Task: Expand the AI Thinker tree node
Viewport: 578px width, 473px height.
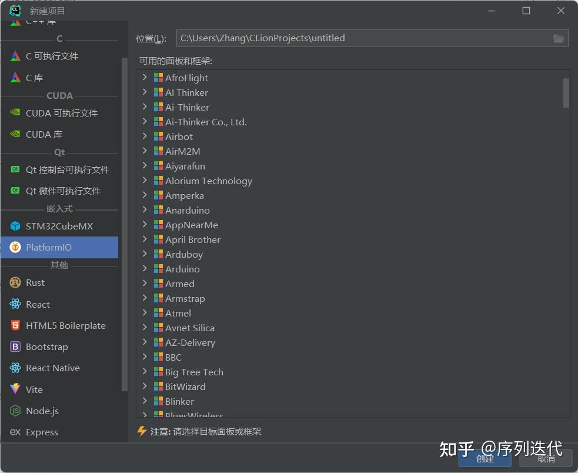Action: click(145, 92)
